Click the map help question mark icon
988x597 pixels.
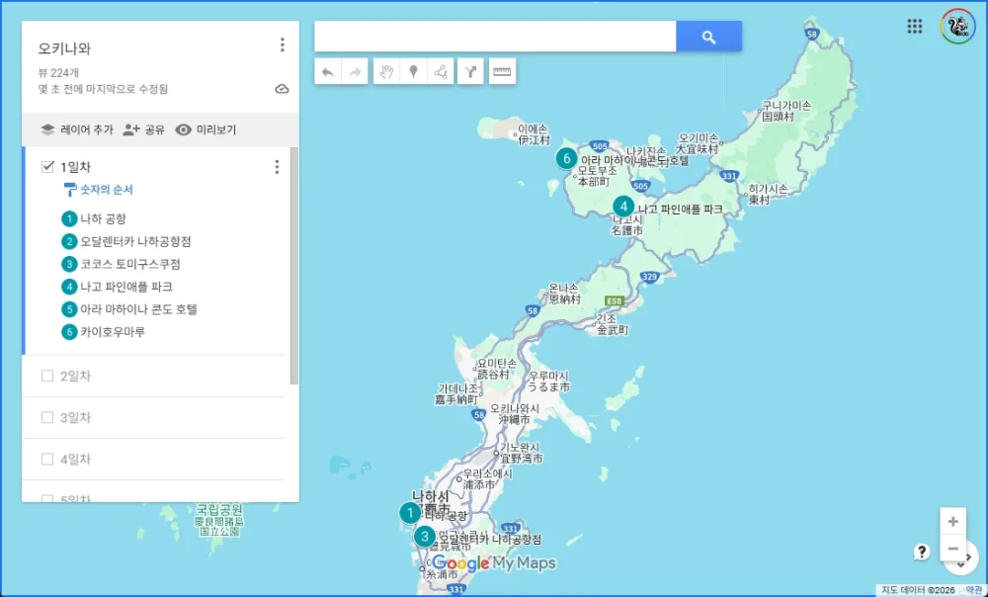[923, 552]
